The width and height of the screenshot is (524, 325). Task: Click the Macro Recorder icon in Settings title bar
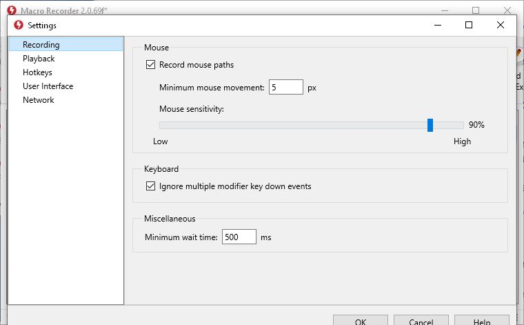[x=19, y=26]
